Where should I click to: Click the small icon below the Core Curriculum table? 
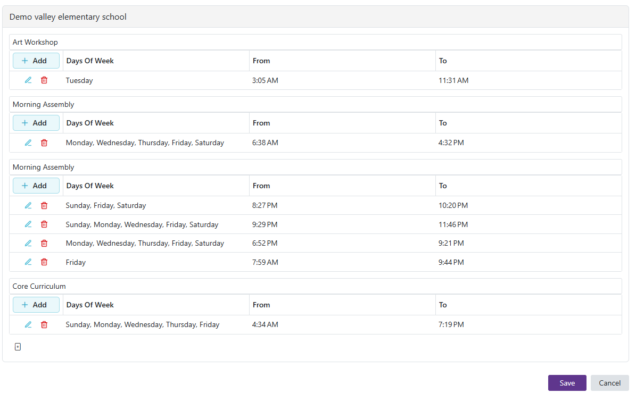[18, 347]
